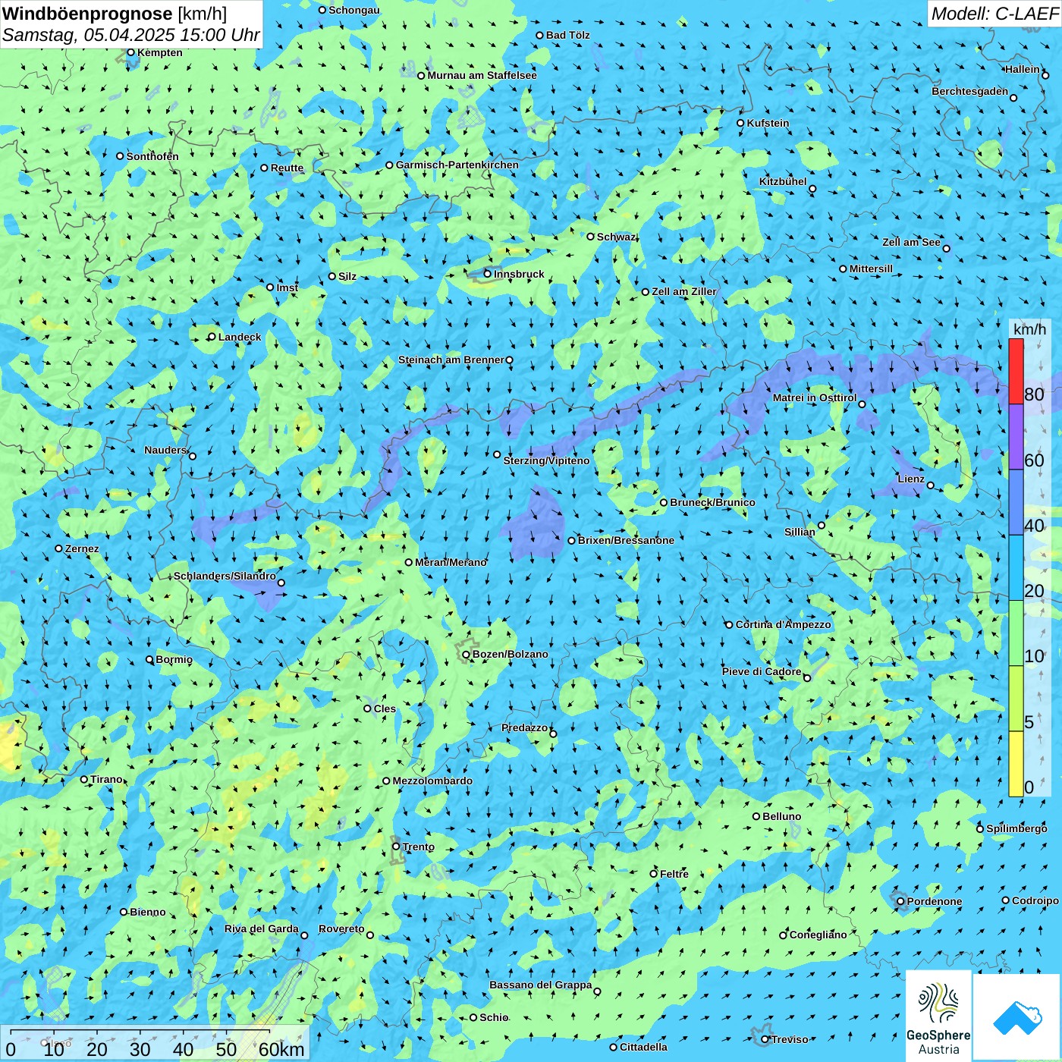1062x1062 pixels.
Task: Click the Mittersill label
Action: (871, 269)
